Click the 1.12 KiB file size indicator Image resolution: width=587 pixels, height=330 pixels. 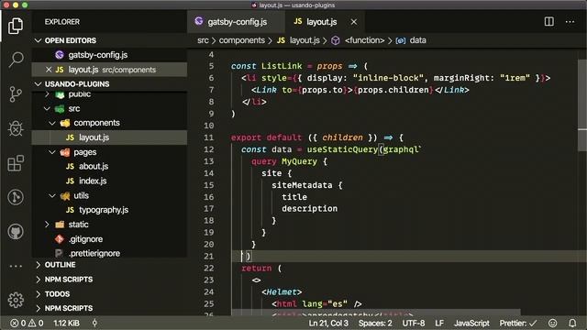click(x=66, y=323)
